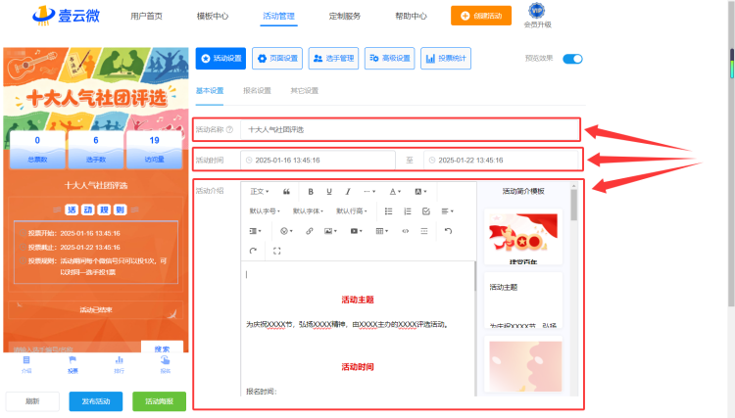
Task: Open the 投票统计 button
Action: 446,58
